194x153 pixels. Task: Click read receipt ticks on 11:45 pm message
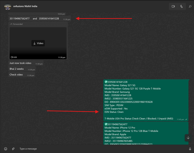[186, 119]
